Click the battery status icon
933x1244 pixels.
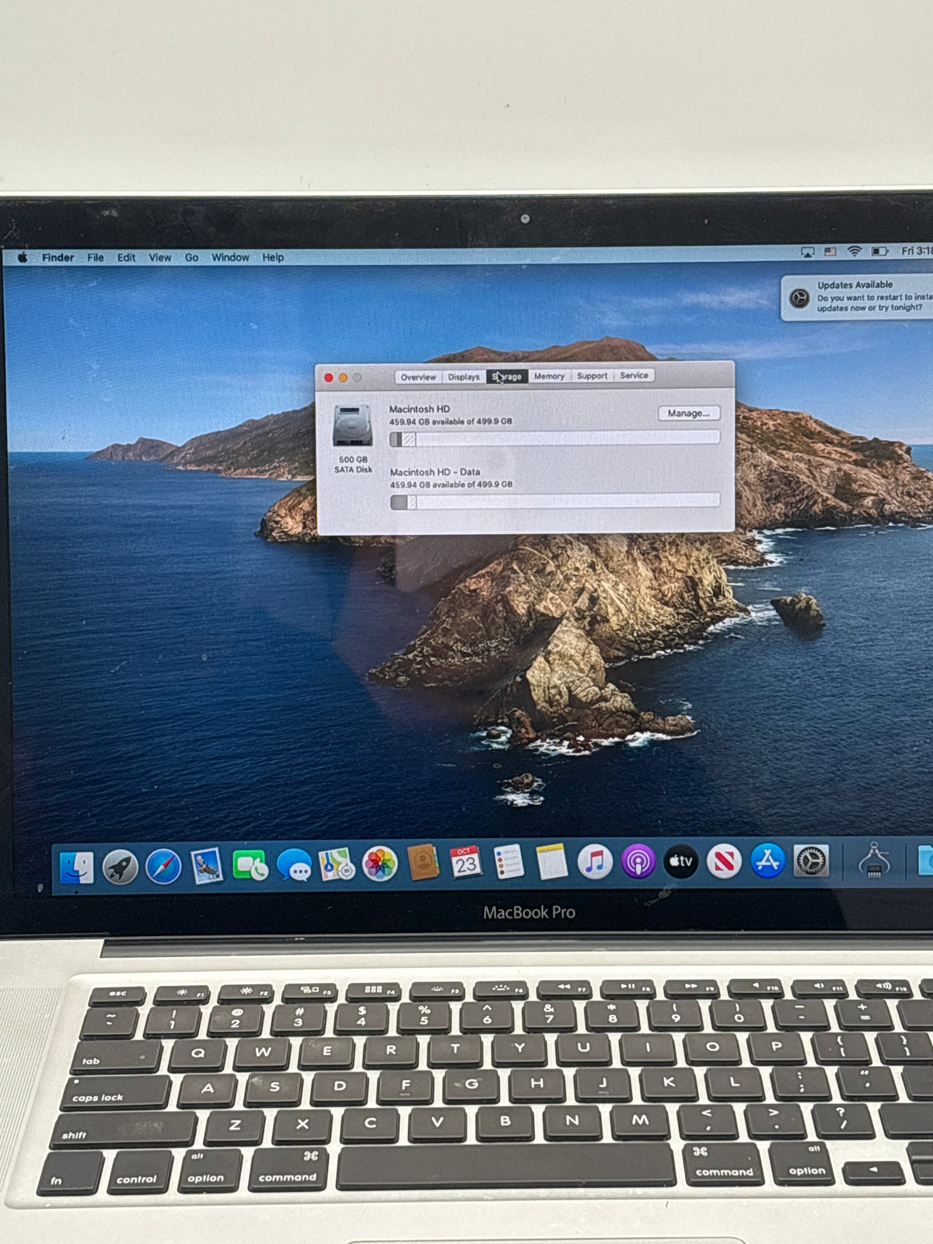(x=879, y=251)
